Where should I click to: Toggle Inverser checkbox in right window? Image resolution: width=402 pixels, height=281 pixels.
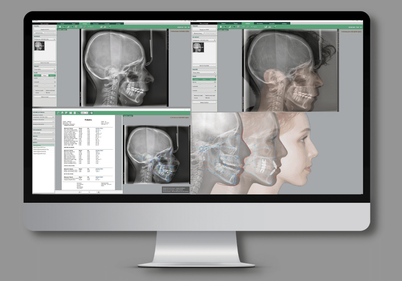193,98
